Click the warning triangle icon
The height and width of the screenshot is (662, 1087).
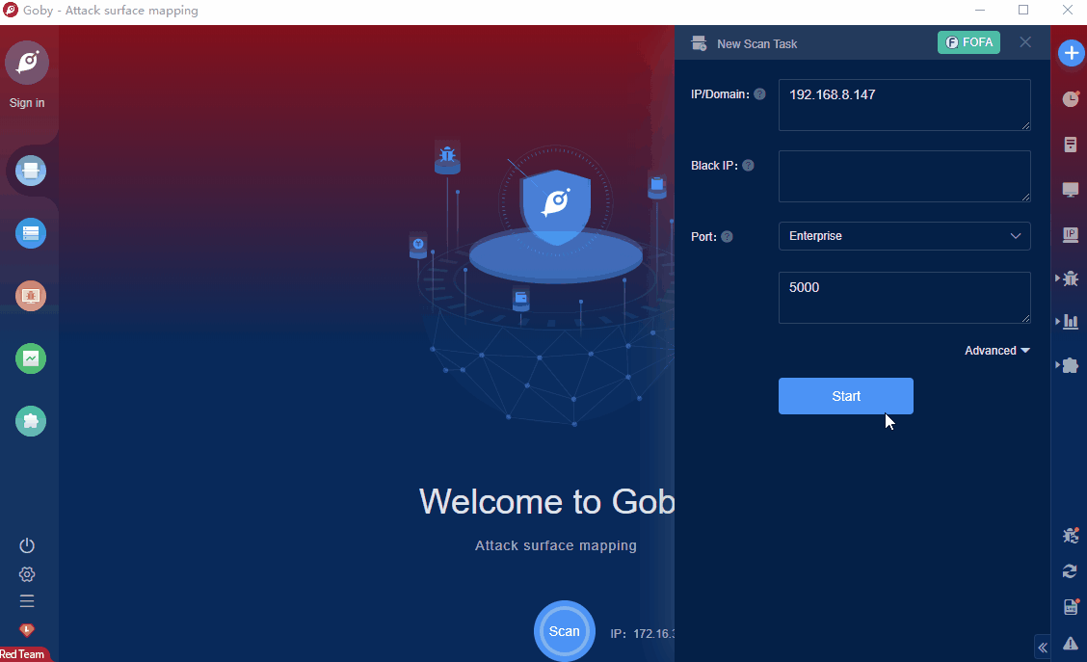click(1071, 644)
